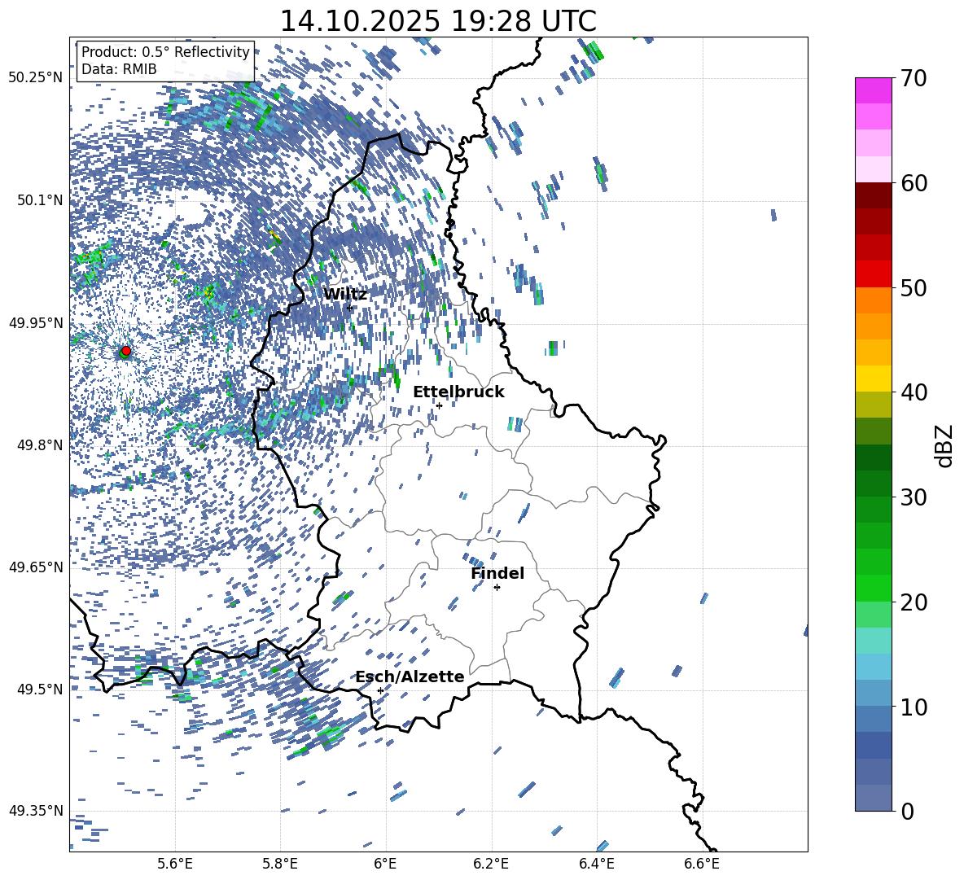Click the Esch/Alzette location cross marker
The image size is (964, 880).
click(x=380, y=690)
